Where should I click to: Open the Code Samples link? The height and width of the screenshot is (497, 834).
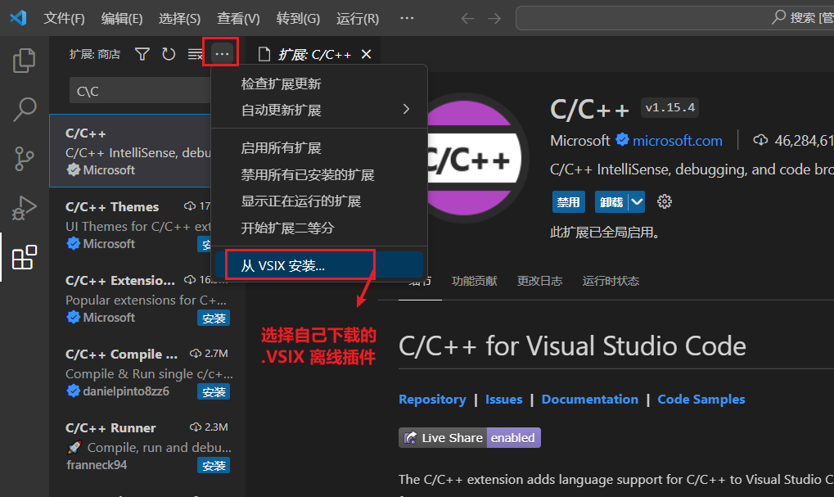(x=701, y=399)
